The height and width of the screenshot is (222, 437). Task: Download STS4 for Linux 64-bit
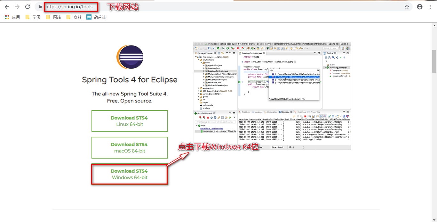(130, 121)
